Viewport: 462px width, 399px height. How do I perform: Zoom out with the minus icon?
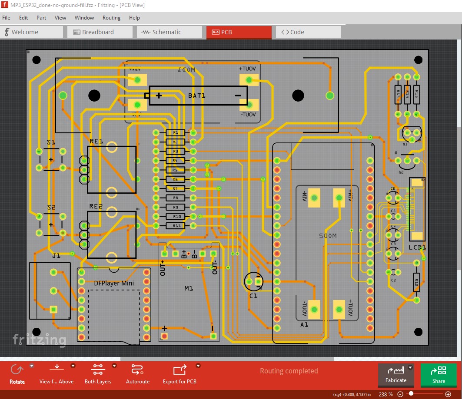click(x=400, y=394)
